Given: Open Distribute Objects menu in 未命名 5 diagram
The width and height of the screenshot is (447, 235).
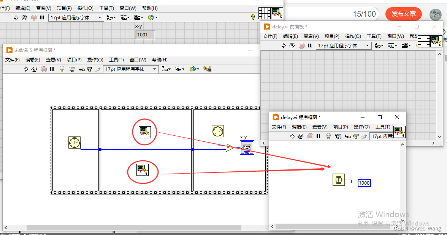Looking at the screenshot, I should pos(179,69).
